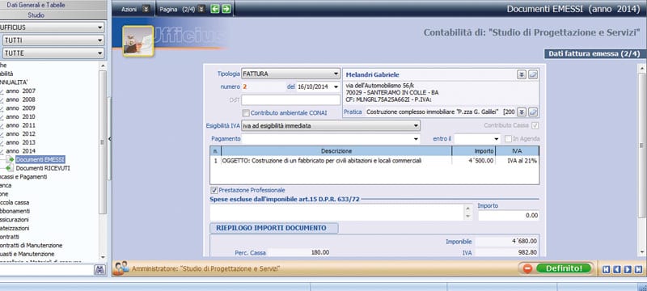Select Guasti e Manutenzione tree item
The image size is (647, 291).
27,254
